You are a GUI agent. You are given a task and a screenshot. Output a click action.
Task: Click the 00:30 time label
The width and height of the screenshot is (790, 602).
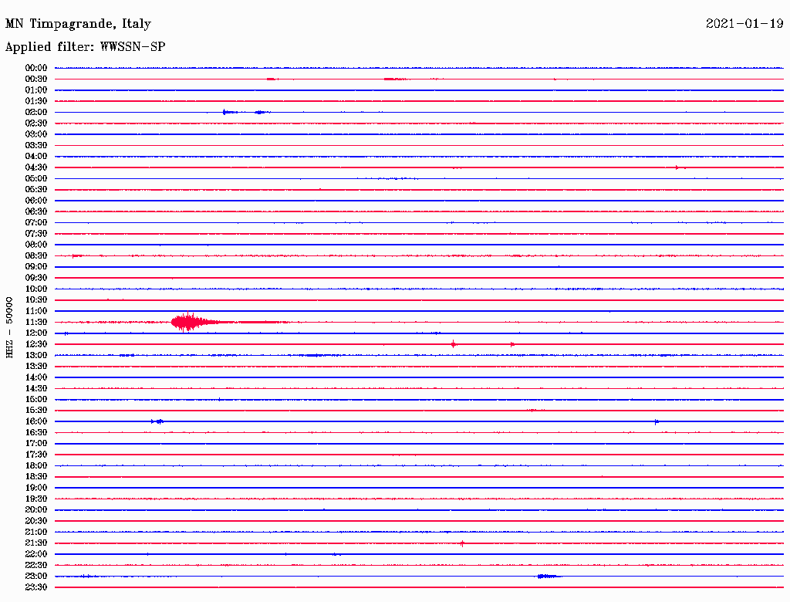click(x=36, y=79)
